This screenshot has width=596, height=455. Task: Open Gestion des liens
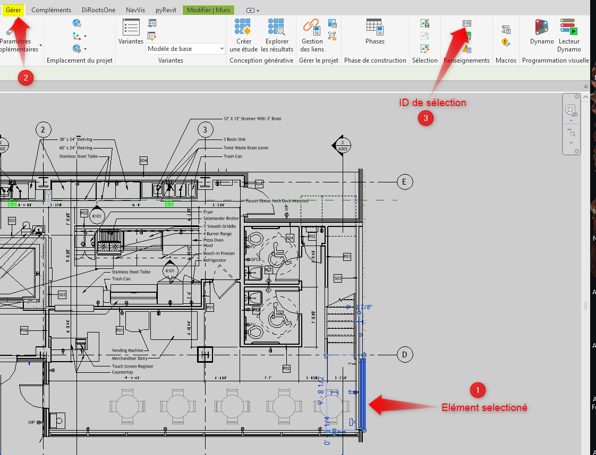312,32
